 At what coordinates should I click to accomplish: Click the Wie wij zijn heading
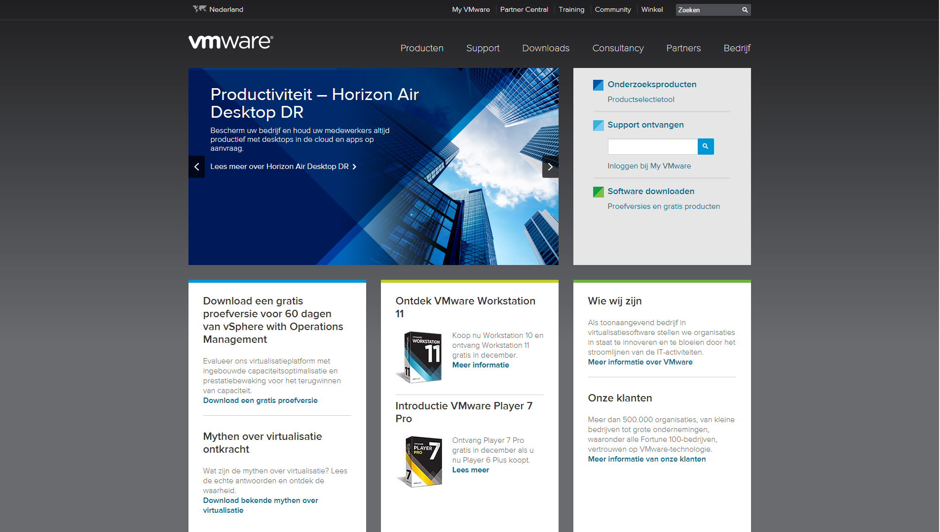615,301
